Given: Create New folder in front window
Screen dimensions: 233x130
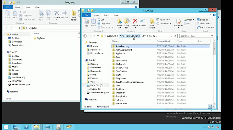Looking at the screenshot, I should (x=152, y=23).
